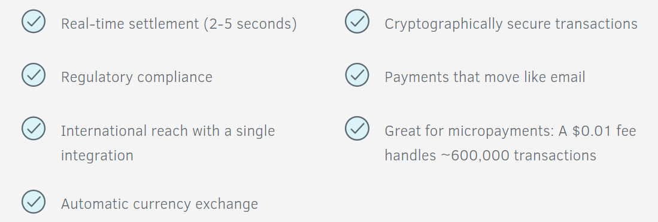Select the Automatic currency exchange item
The height and width of the screenshot is (222, 658).
(x=159, y=204)
